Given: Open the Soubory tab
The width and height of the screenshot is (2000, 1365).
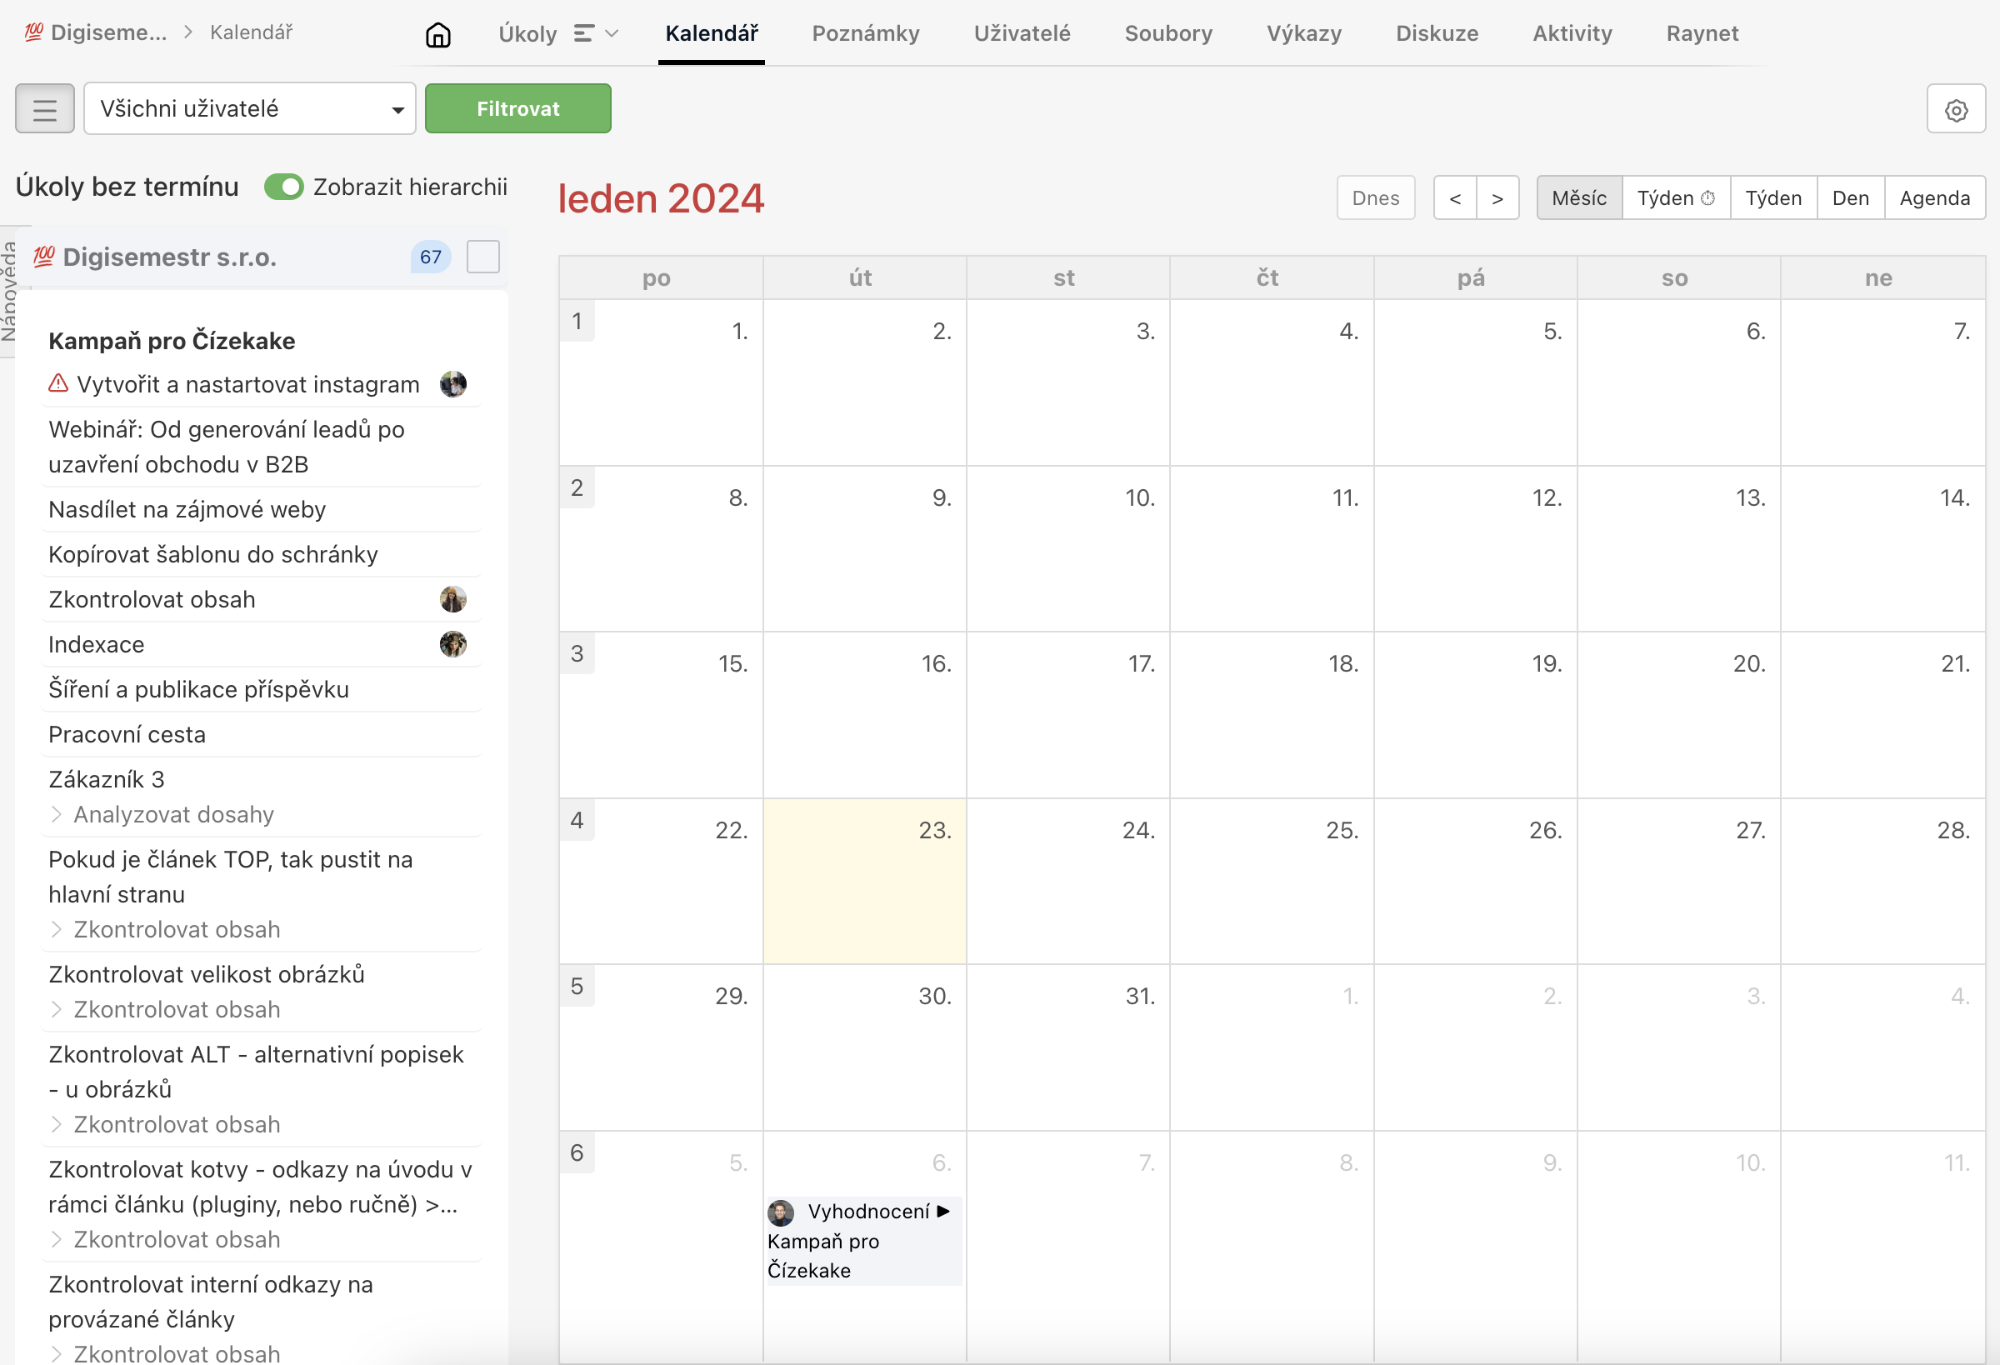Looking at the screenshot, I should (x=1167, y=33).
